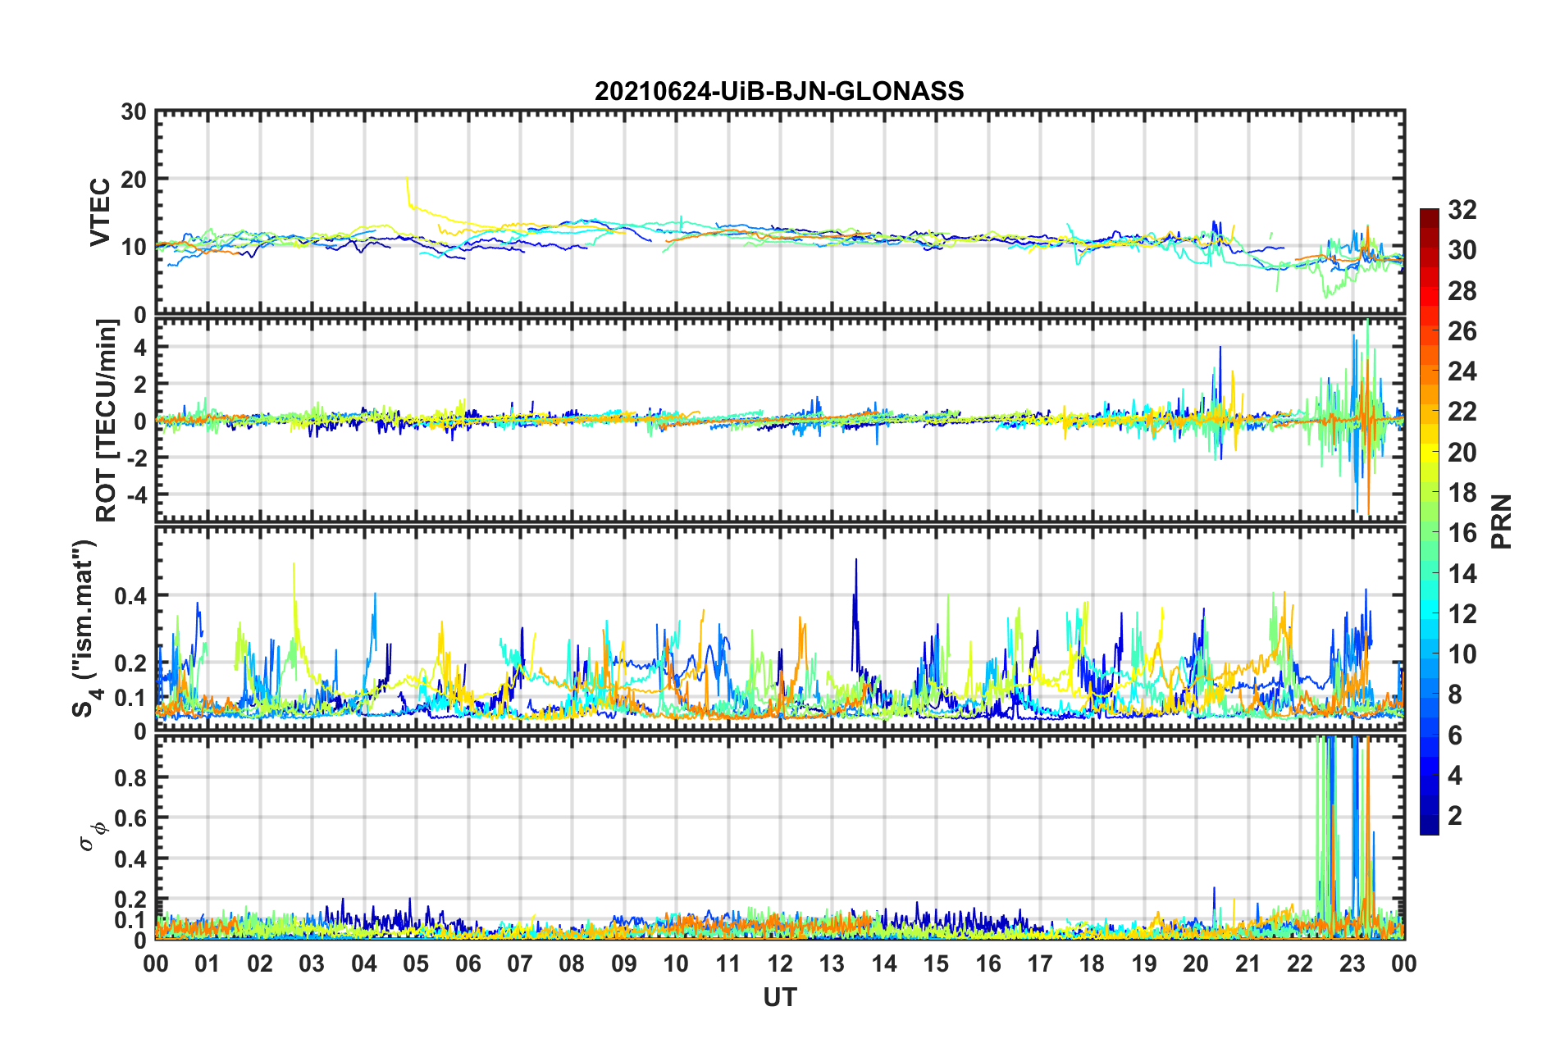
Task: Click S4 y-axis tick label 0.4
Action: [x=131, y=595]
